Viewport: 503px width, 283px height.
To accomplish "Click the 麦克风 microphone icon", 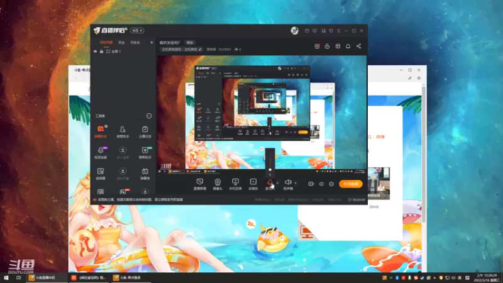I will click(x=270, y=184).
